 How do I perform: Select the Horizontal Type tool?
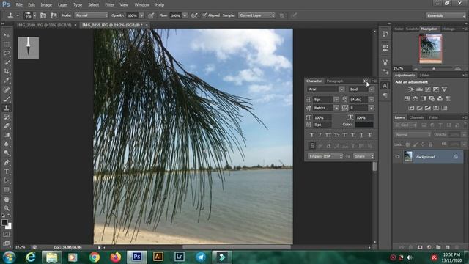tap(7, 172)
